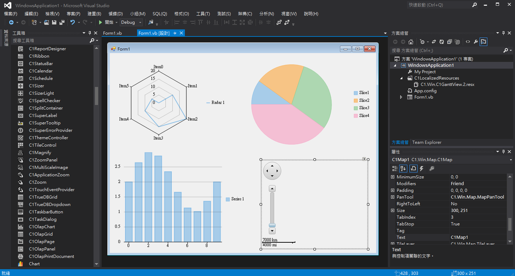Image resolution: width=515 pixels, height=276 pixels.
Task: Click the map pan compass control
Action: (x=272, y=171)
